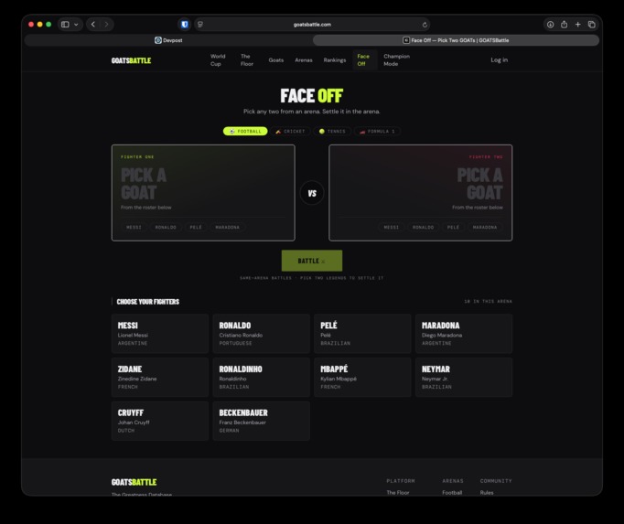Click the VS circle between fighter cards
Viewport: 624px width, 524px height.
point(312,193)
